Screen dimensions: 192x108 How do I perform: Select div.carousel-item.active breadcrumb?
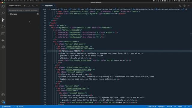click(144, 9)
